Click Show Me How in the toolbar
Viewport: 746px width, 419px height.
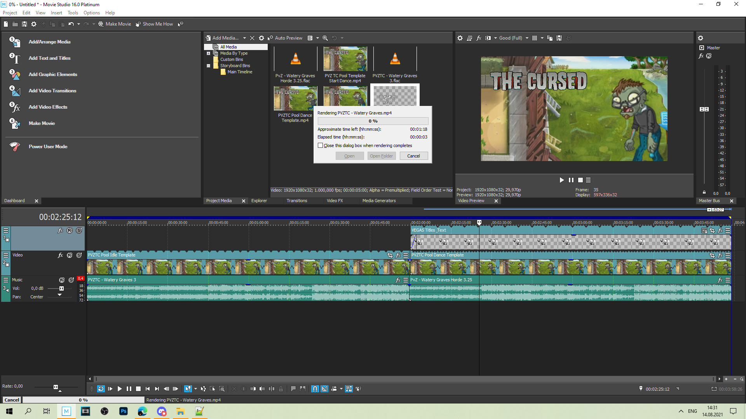tap(154, 24)
